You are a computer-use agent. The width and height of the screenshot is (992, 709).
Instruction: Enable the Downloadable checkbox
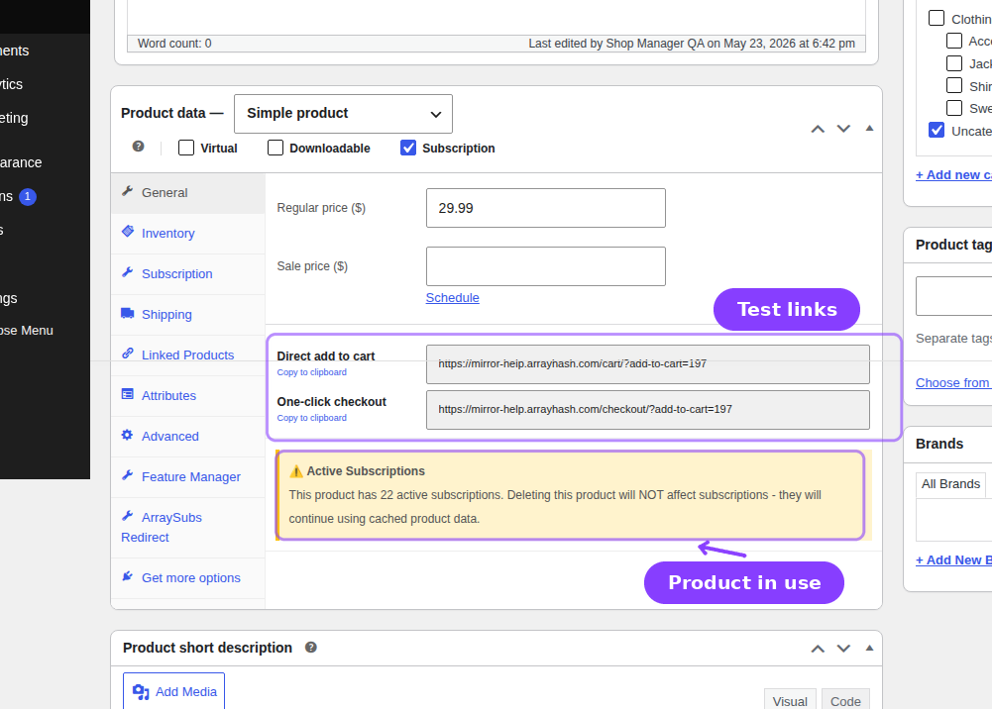[x=276, y=148]
